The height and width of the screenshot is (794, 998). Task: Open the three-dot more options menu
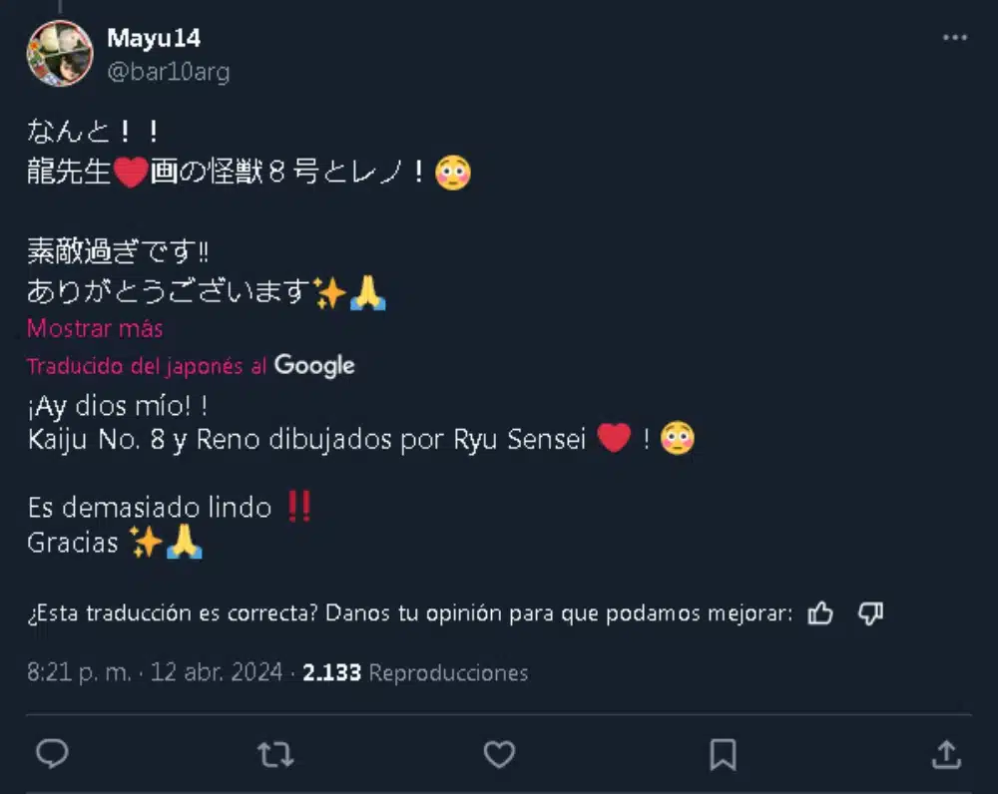[955, 38]
